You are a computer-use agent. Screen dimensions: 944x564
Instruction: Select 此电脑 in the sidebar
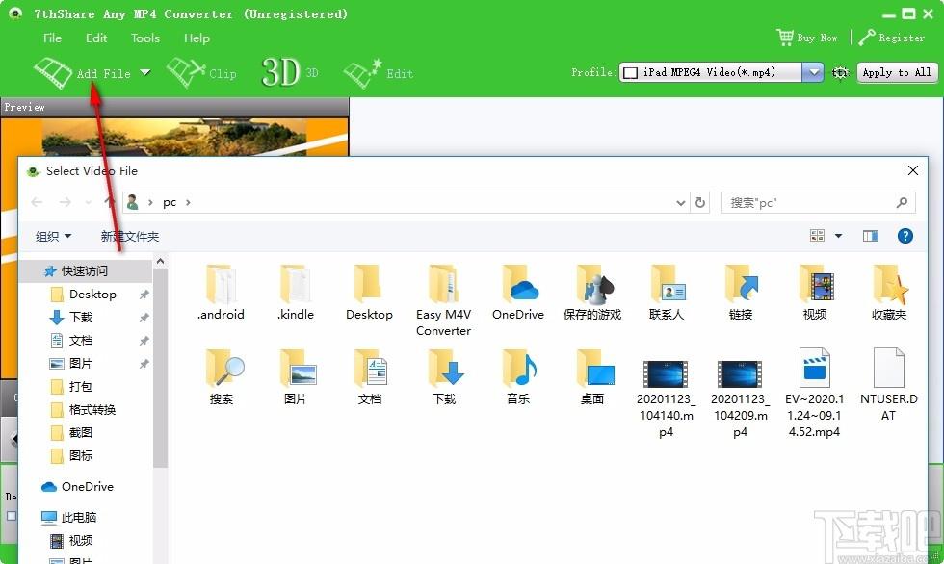coord(78,517)
